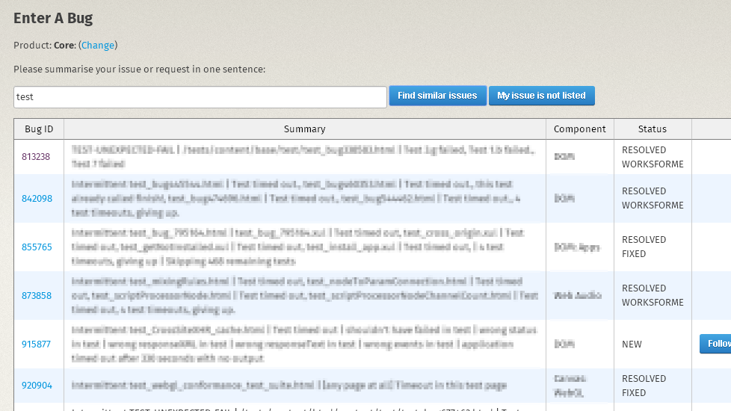731x411 pixels.
Task: Focus the issue summary input field
Action: 200,97
